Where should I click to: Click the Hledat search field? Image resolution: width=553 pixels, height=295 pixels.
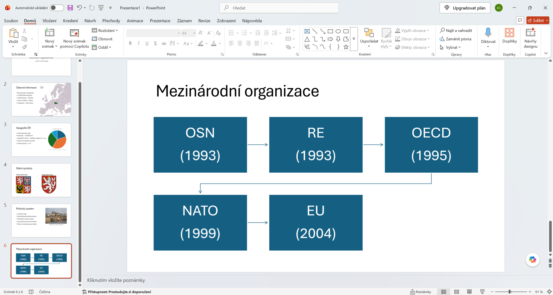279,8
